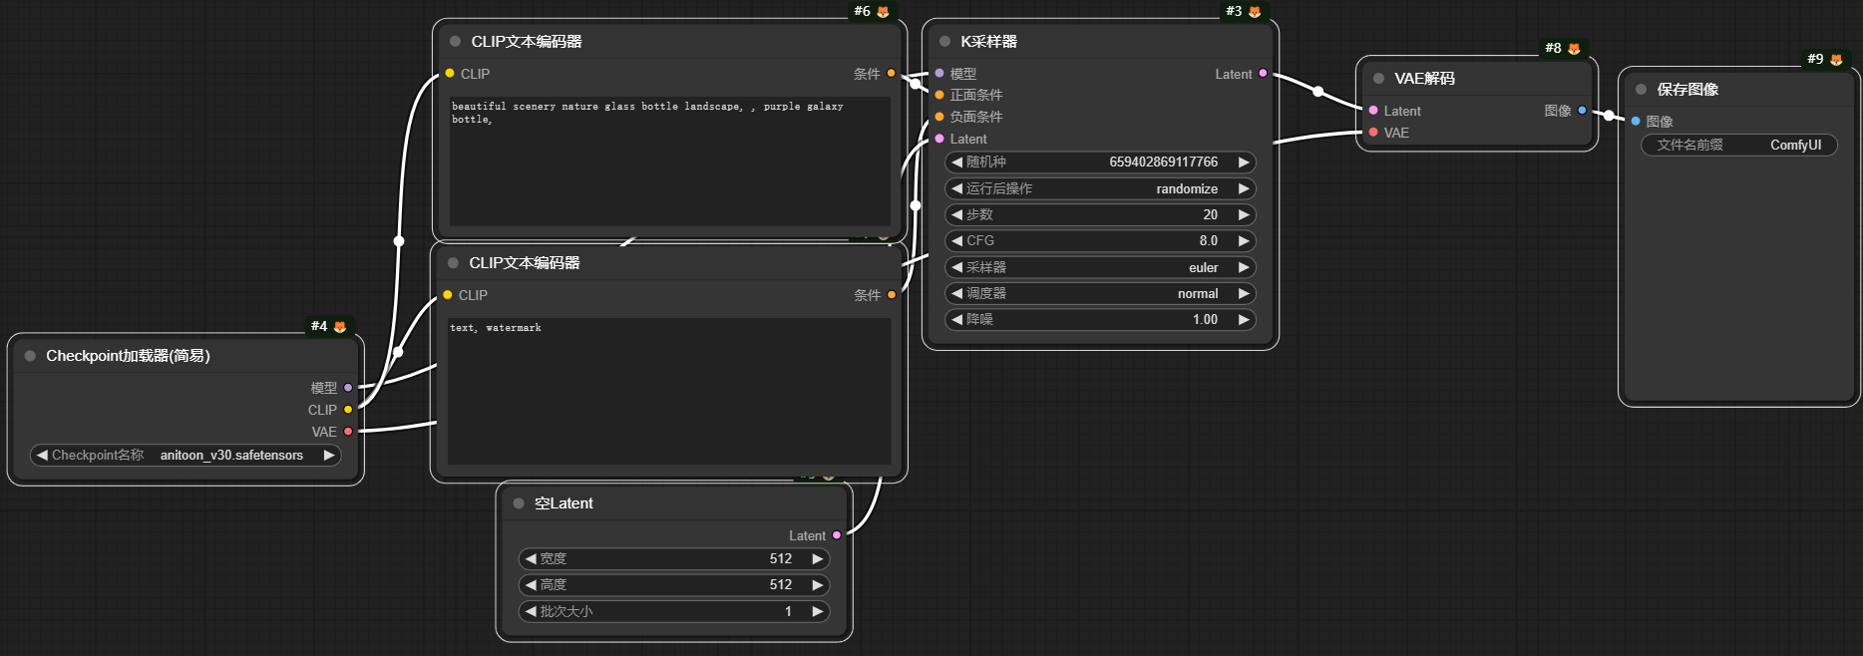Image resolution: width=1863 pixels, height=656 pixels.
Task: Decrease 宽度 value with left arrow
Action: [531, 559]
